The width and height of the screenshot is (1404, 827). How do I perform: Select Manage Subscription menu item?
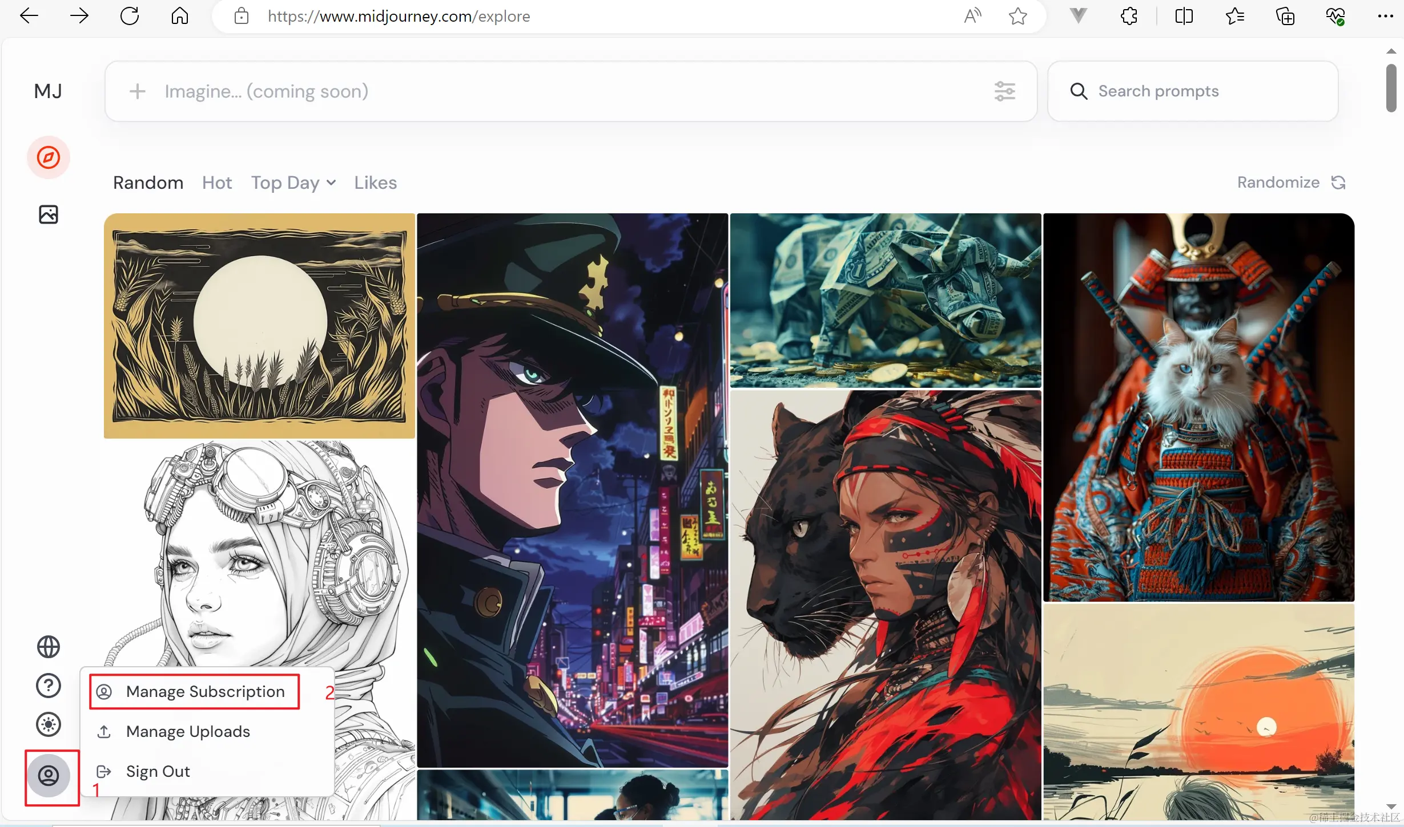(x=205, y=691)
